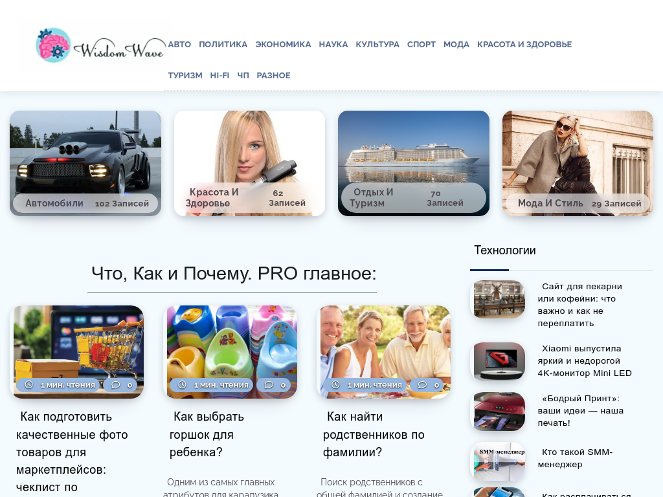This screenshot has height=497, width=663.
Task: Click '102 Записей' count text
Action: tap(122, 204)
